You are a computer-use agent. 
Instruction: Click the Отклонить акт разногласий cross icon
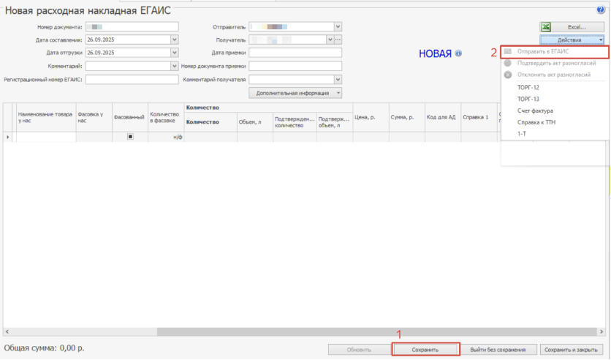508,75
